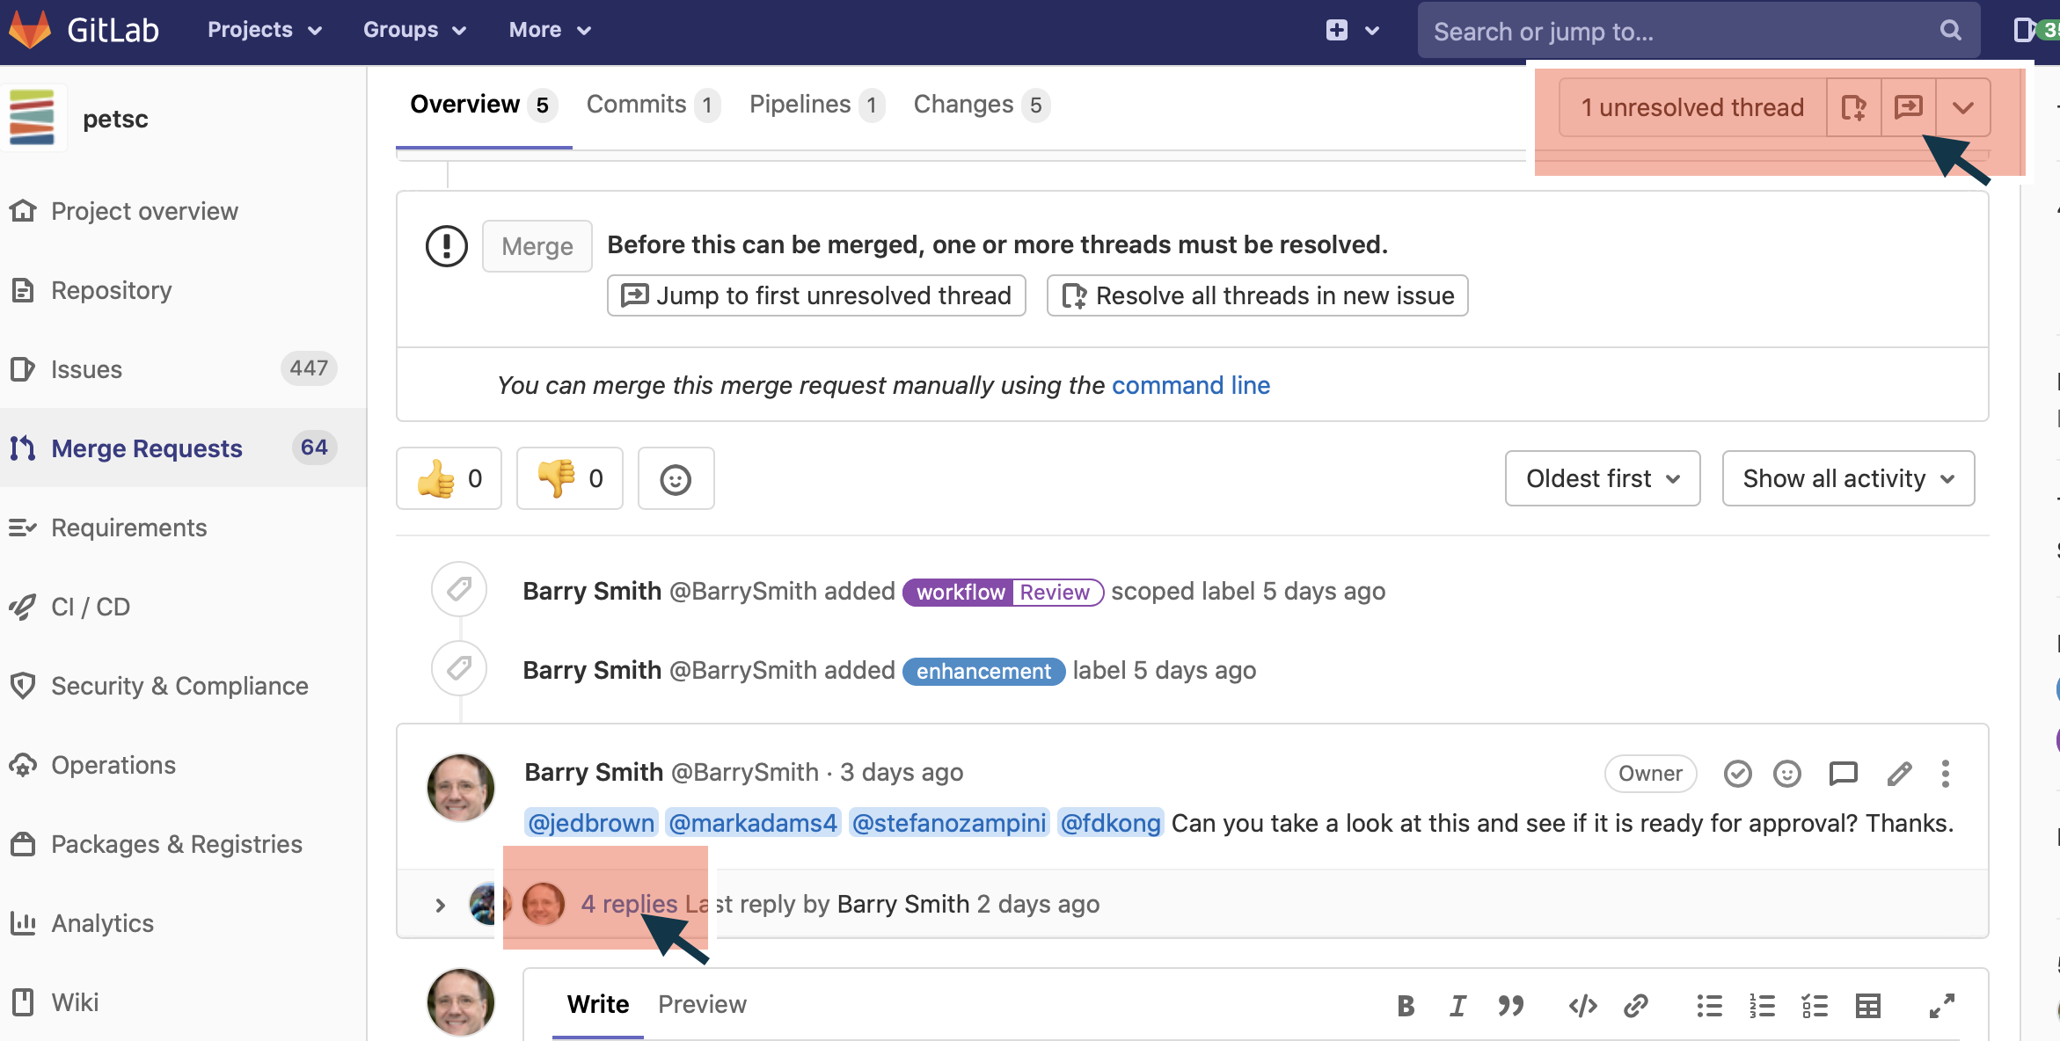Image resolution: width=2060 pixels, height=1041 pixels.
Task: Open the Groups menu
Action: [x=414, y=30]
